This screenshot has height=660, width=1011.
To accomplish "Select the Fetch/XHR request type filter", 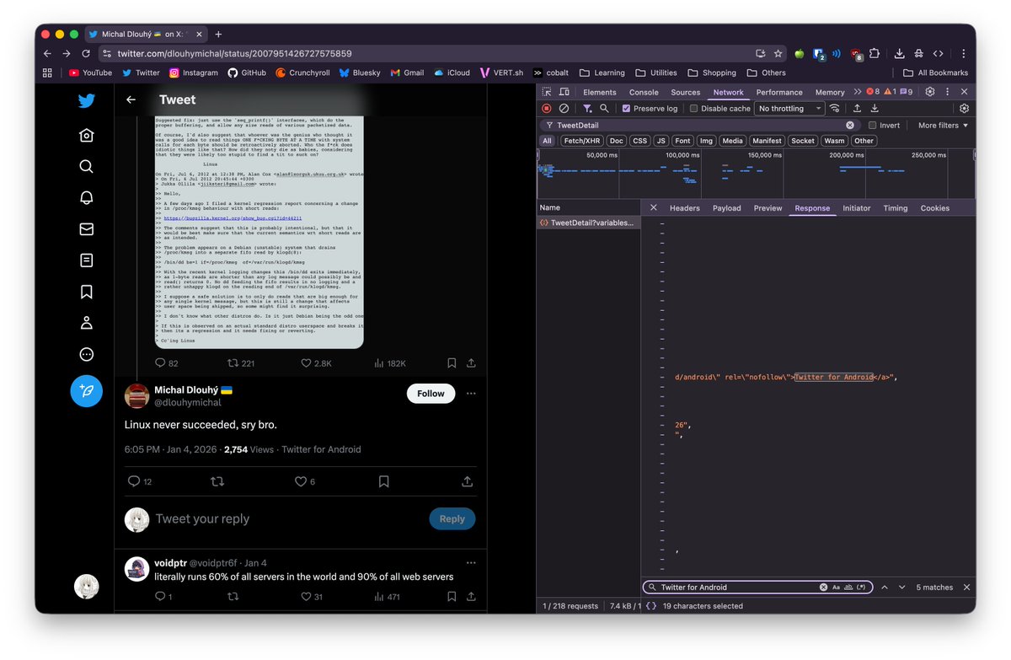I will click(581, 141).
